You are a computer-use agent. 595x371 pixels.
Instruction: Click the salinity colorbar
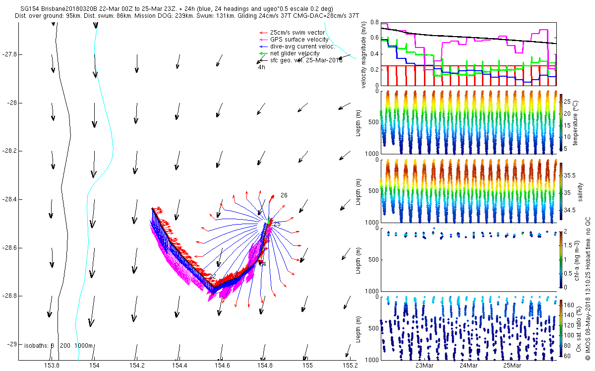[561, 191]
